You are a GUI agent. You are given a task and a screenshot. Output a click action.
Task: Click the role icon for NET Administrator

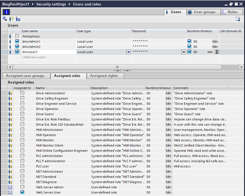(x=10, y=171)
